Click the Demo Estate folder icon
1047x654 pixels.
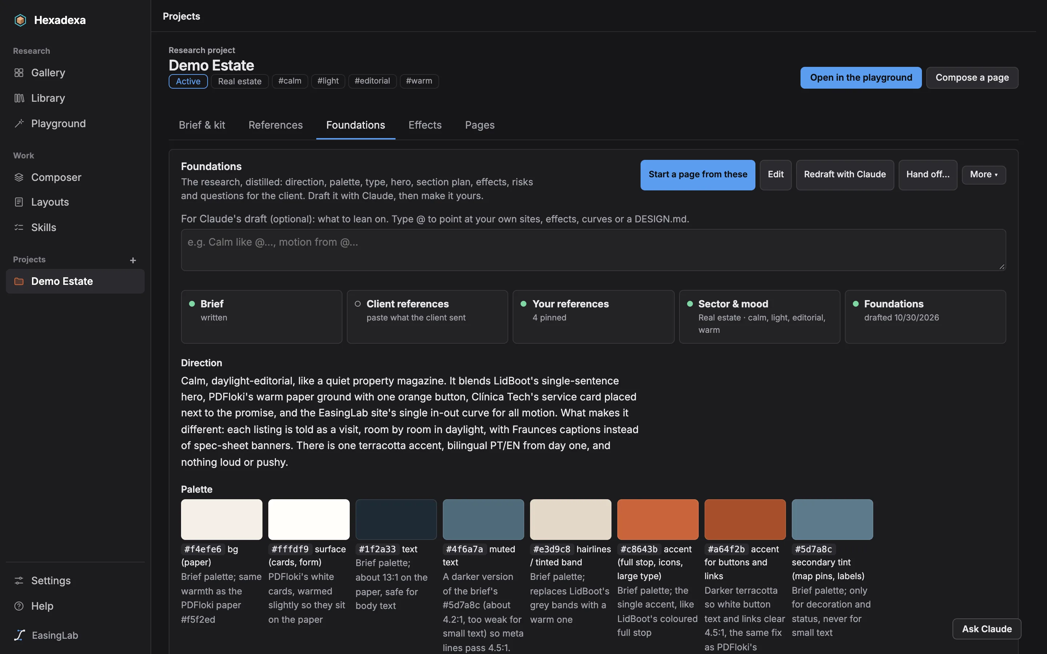19,281
